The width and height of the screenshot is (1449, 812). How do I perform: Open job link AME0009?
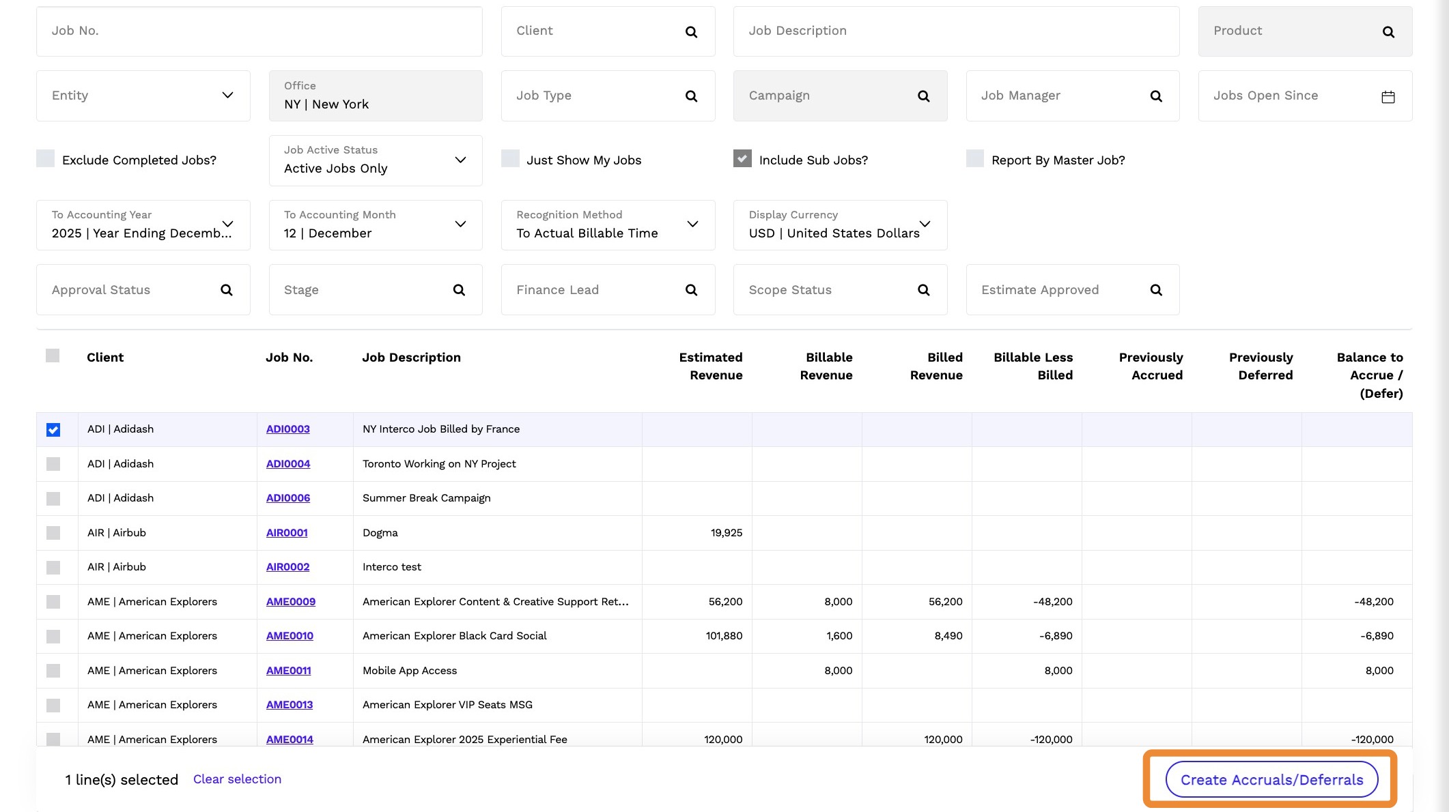291,602
